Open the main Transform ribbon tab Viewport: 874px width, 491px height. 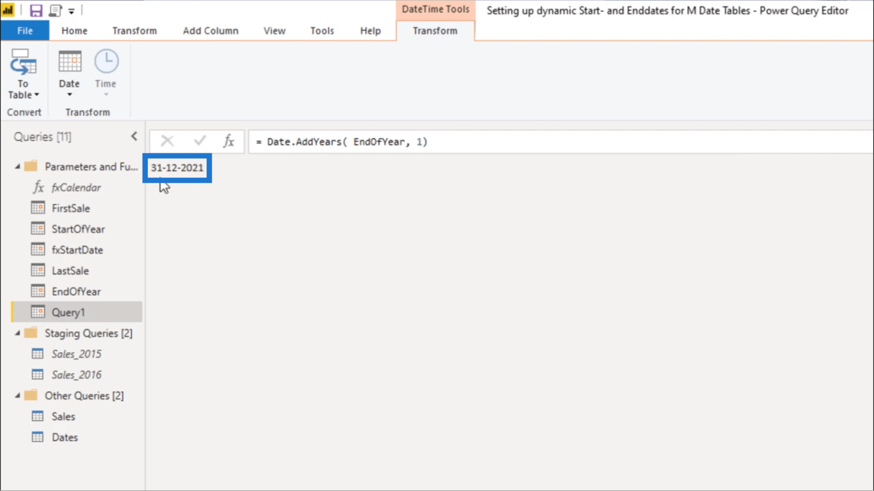tap(134, 31)
